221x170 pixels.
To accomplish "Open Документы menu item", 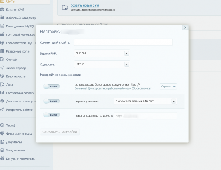I will click(14, 142).
